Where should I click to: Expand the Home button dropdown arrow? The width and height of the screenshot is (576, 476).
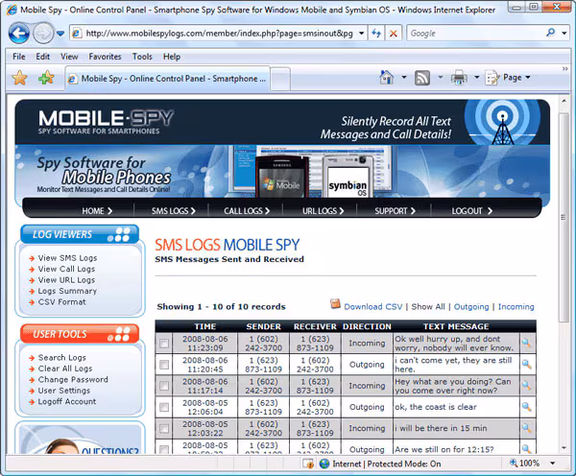click(404, 78)
